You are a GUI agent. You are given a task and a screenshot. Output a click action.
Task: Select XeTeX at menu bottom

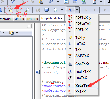[83, 92]
